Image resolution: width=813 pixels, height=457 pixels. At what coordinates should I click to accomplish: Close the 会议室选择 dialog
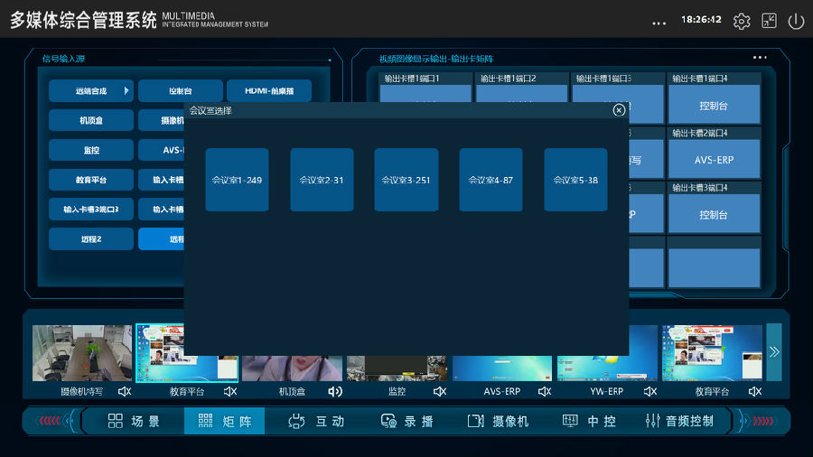coord(619,110)
